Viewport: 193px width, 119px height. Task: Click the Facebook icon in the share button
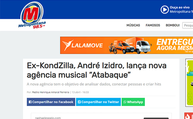tap(30, 102)
